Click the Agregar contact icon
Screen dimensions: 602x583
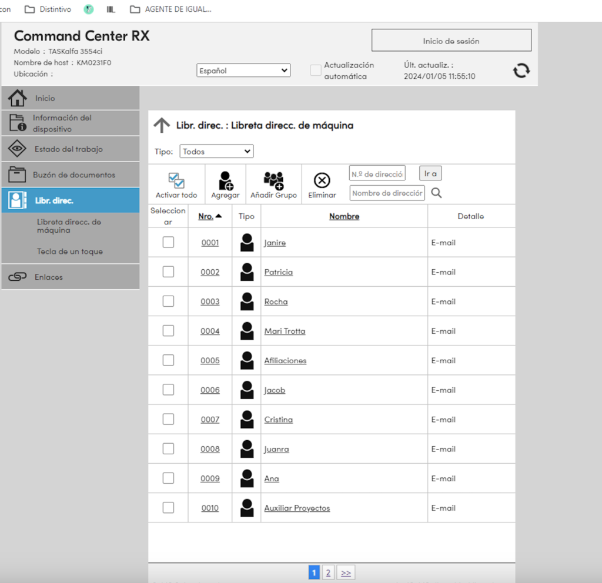point(225,180)
